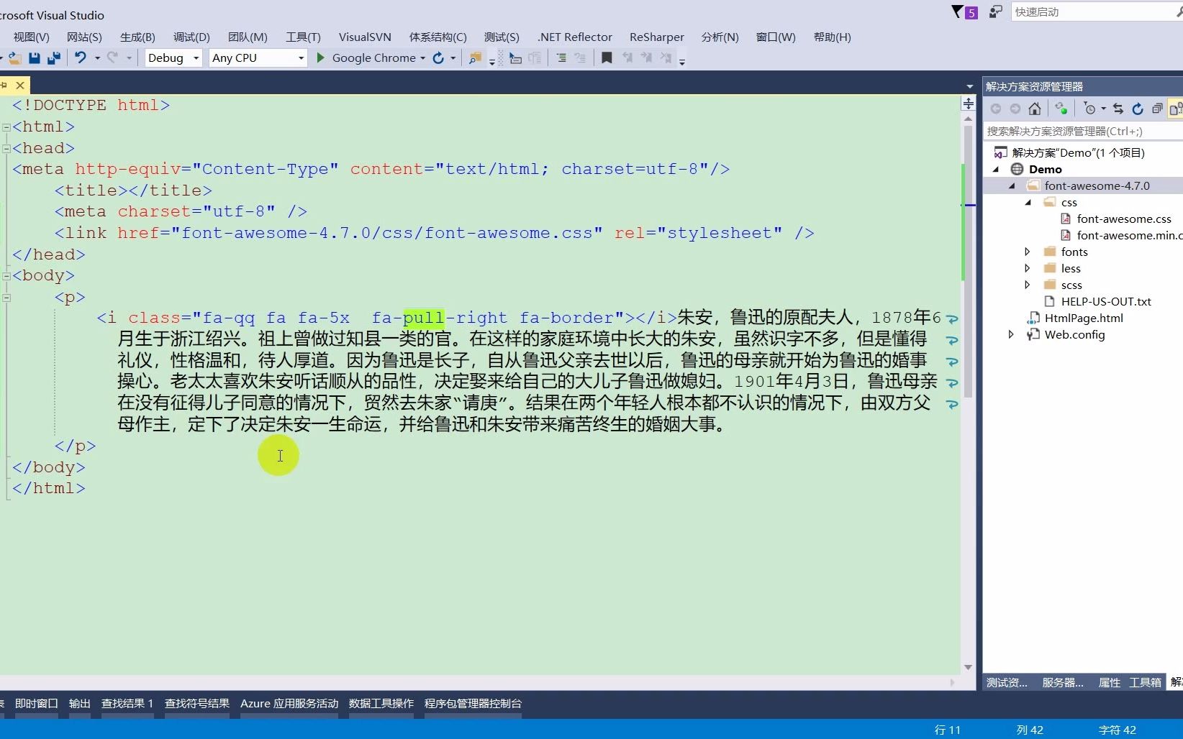
Task: Expand the fonts folder
Action: point(1028,252)
